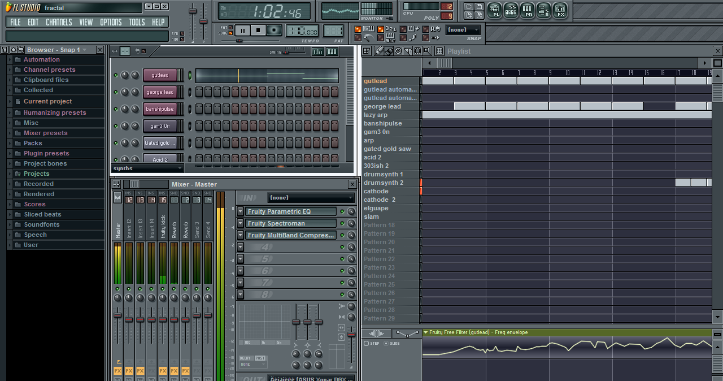This screenshot has height=381, width=723.
Task: Open the synths channel group dropdown
Action: pos(148,168)
